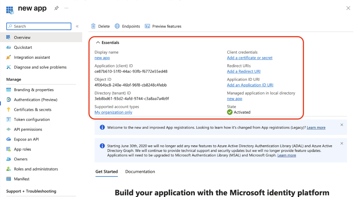Pin the new app page
This screenshot has width=356, height=197.
click(x=57, y=8)
